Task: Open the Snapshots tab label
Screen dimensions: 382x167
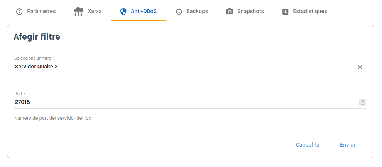Action: point(250,11)
